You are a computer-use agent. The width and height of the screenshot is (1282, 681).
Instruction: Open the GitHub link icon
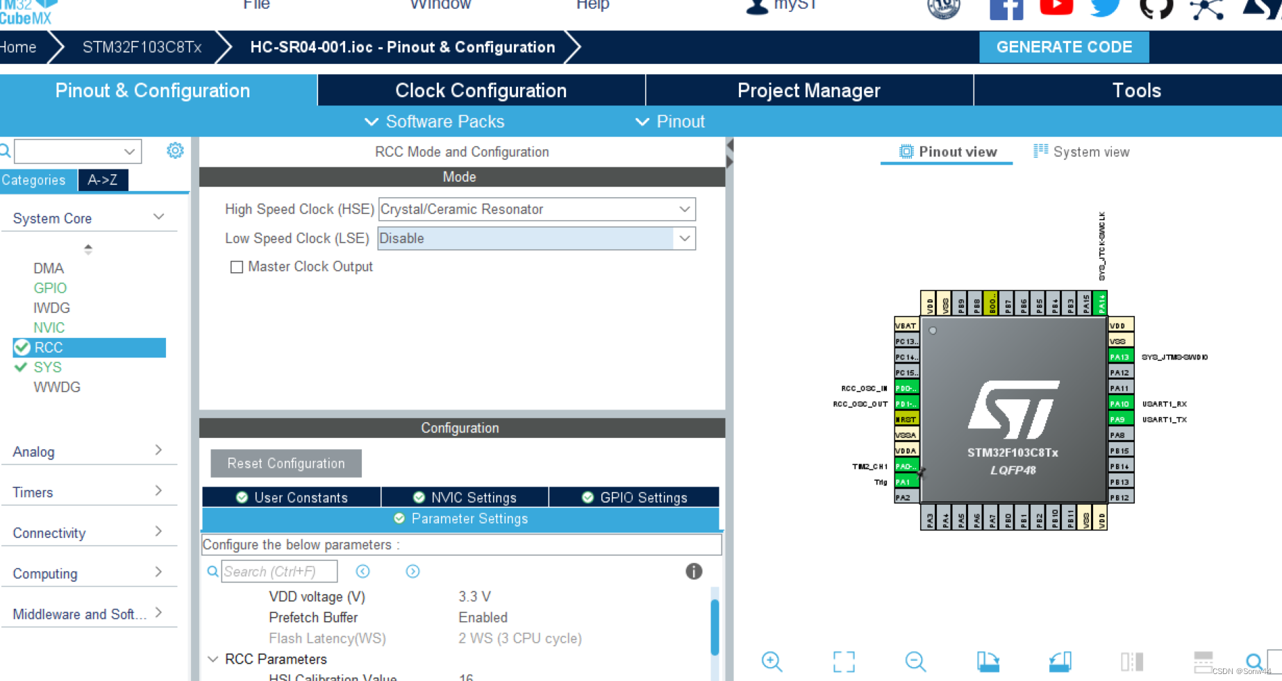[x=1156, y=9]
